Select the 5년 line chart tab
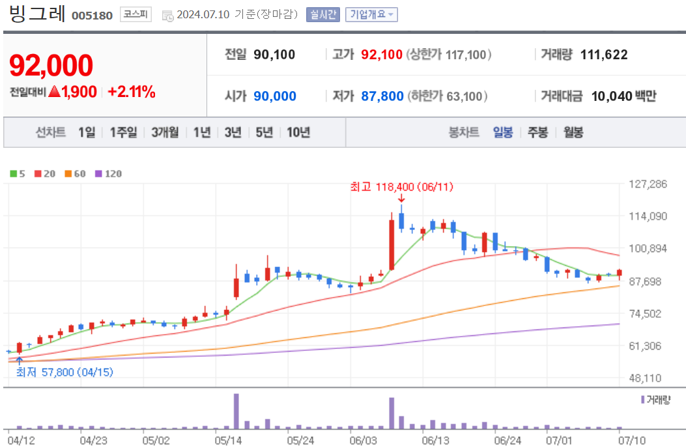This screenshot has height=448, width=686. pos(264,132)
